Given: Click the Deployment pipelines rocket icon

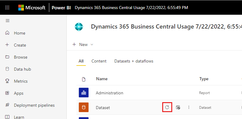Looking at the screenshot, I should click(x=7, y=105).
